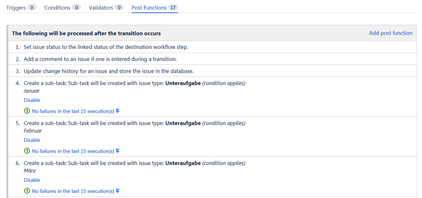422x198 pixels.
Task: Click the Add post function link
Action: pyautogui.click(x=390, y=33)
